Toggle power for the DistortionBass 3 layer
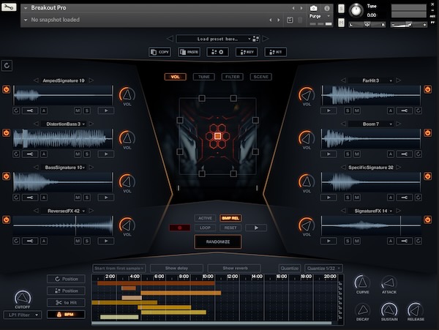This screenshot has height=330, width=439. [x=6, y=132]
